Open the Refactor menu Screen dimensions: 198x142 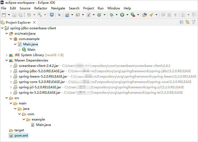41,8
